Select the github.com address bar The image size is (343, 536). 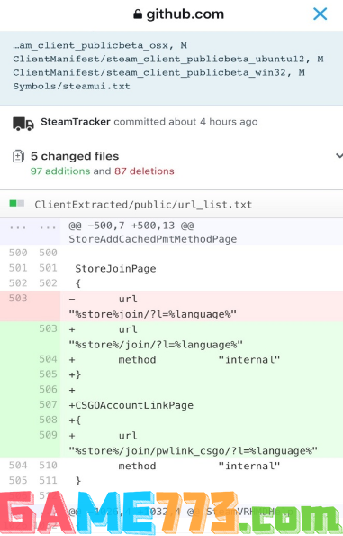(x=178, y=14)
